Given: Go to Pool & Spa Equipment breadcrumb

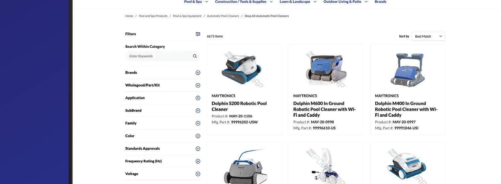Looking at the screenshot, I should 187,16.
